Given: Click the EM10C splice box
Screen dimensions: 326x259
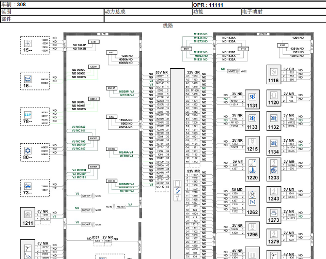Looking at the screenshot, I should [x=94, y=138].
